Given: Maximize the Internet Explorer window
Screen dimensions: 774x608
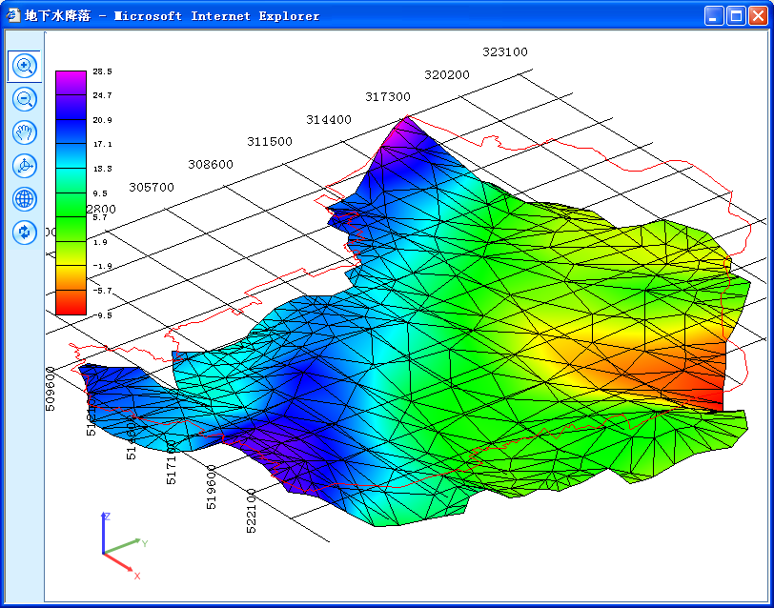Looking at the screenshot, I should coord(736,16).
